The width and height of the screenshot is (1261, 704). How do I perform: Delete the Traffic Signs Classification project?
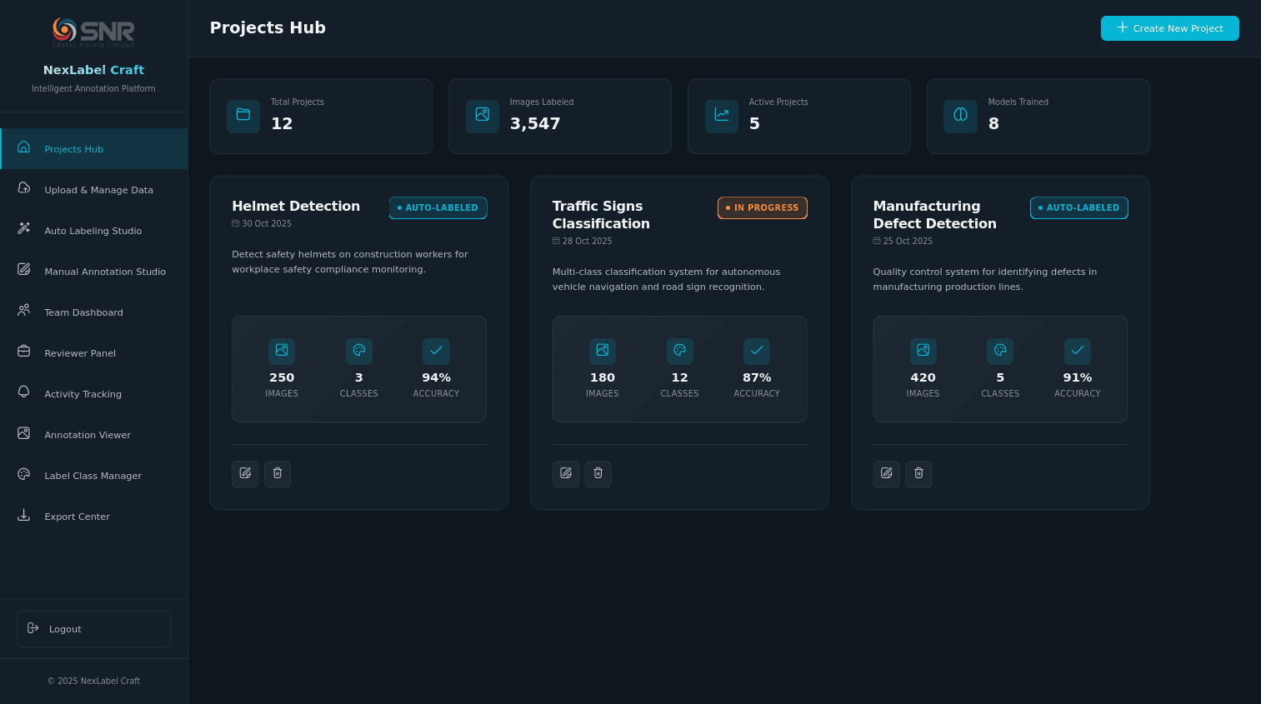(x=598, y=473)
